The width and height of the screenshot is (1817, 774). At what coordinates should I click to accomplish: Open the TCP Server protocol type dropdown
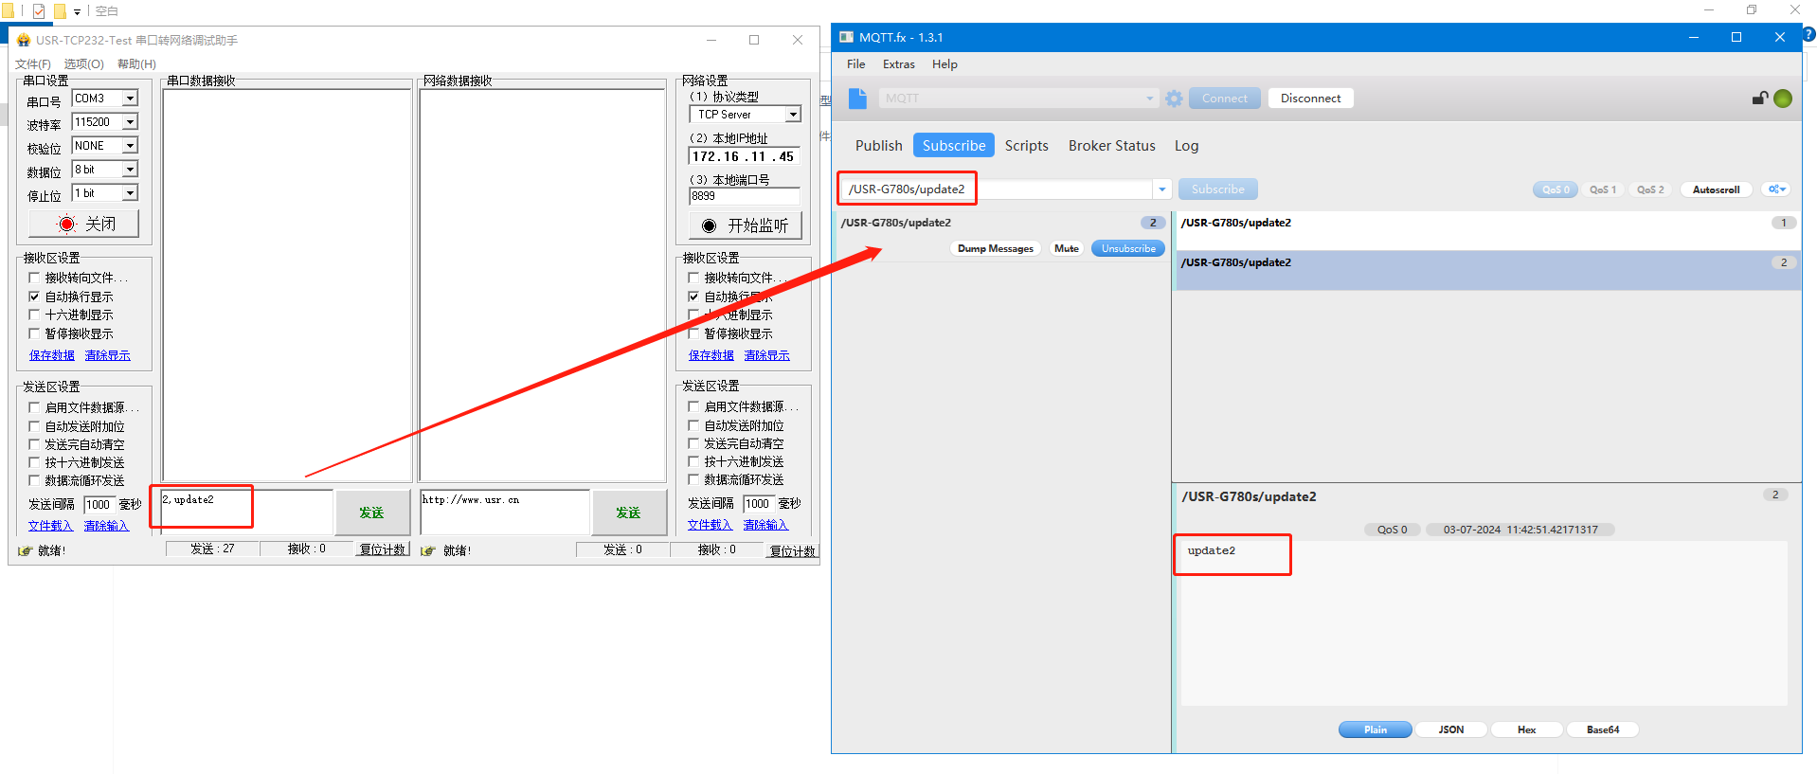(x=793, y=115)
